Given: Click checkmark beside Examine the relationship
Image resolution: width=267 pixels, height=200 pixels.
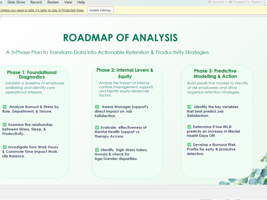Looking at the screenshot, I should (x=5, y=125).
